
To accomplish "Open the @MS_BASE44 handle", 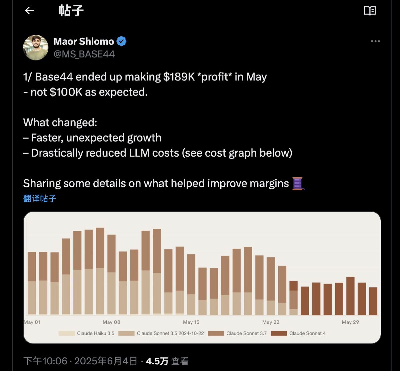I will (84, 54).
